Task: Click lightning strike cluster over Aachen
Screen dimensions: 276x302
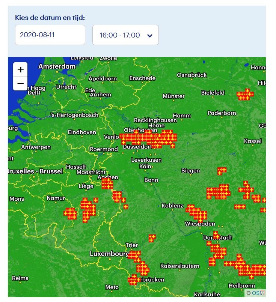Action: point(107,183)
